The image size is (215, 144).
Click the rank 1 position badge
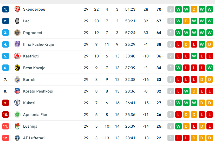[x=5, y=9]
